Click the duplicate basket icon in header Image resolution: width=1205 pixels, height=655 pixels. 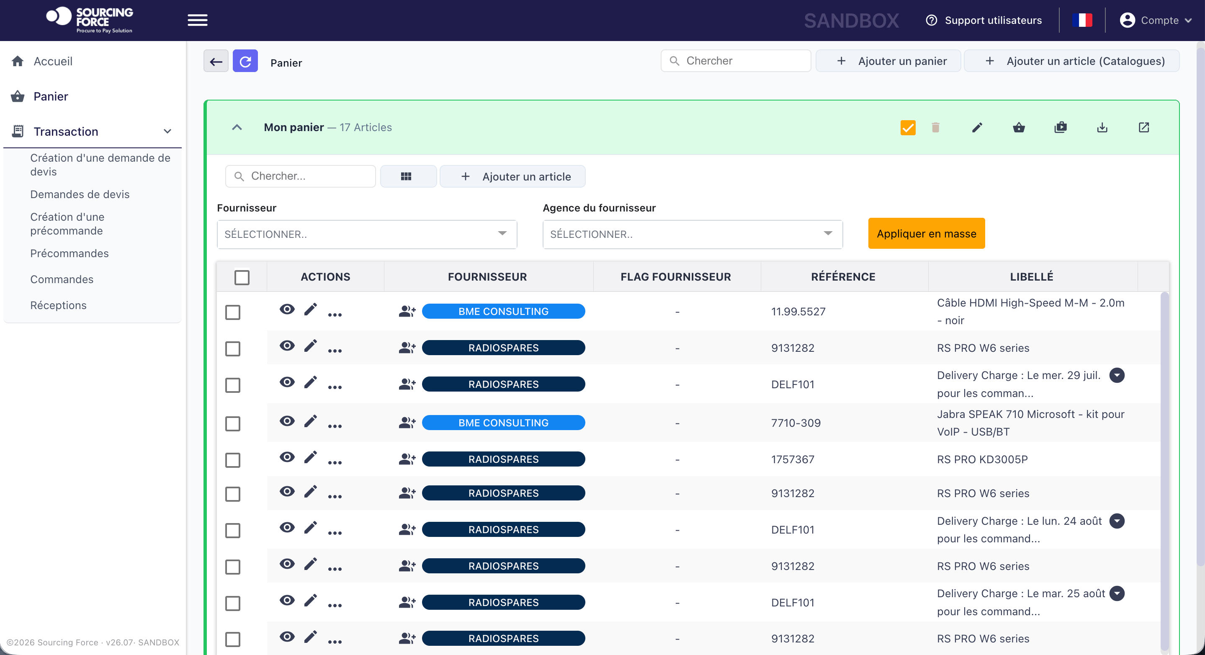[x=1061, y=127]
